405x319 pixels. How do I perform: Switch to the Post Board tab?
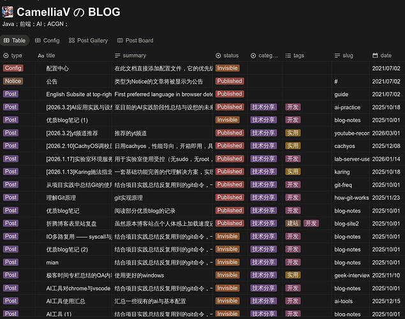click(135, 41)
